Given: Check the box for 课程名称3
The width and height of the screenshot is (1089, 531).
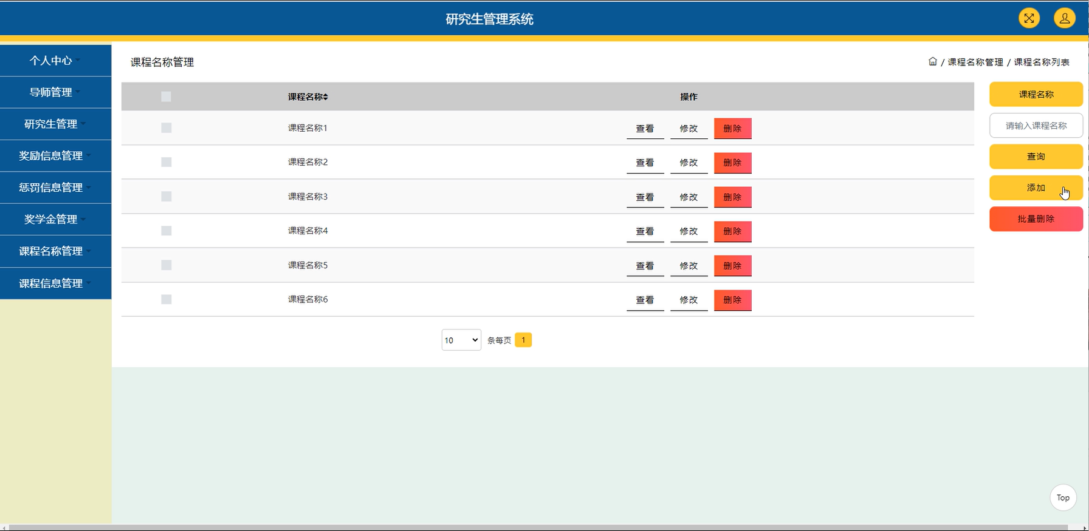Looking at the screenshot, I should pyautogui.click(x=166, y=196).
